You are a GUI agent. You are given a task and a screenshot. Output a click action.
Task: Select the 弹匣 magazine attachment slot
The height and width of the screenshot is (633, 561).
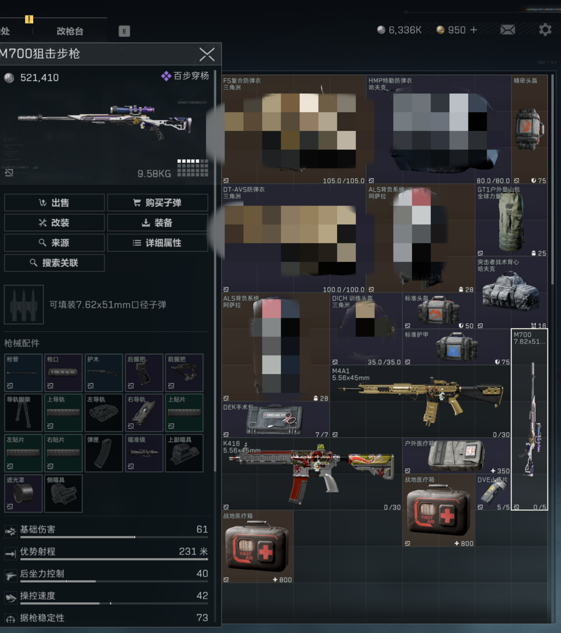point(104,453)
